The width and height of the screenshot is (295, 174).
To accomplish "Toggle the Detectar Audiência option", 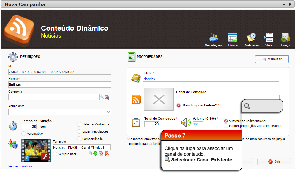I will [x=79, y=124].
